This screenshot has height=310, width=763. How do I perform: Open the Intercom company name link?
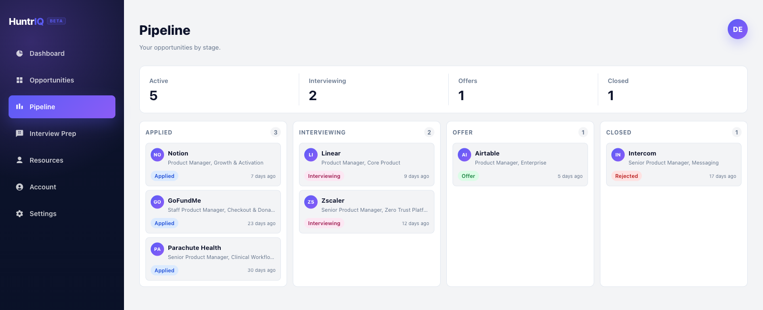[642, 153]
